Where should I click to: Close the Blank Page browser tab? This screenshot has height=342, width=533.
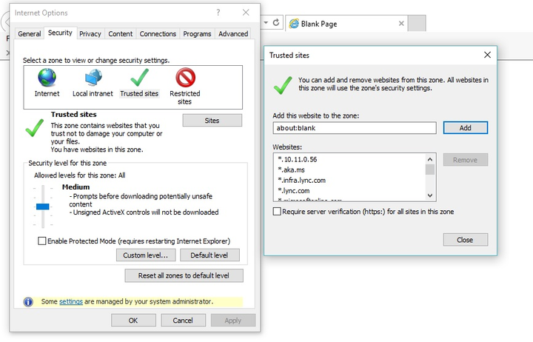point(401,24)
